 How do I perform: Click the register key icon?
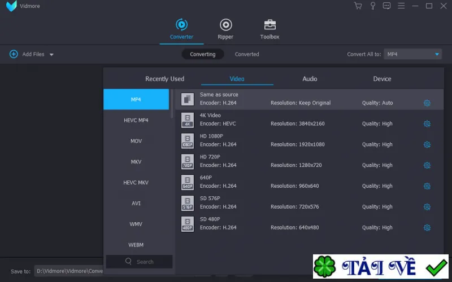coord(372,6)
